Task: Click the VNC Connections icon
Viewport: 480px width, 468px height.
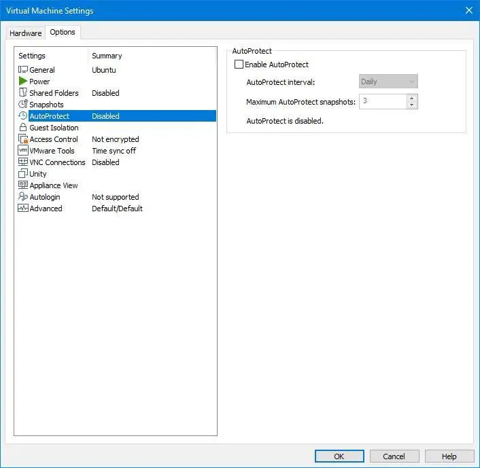Action: coord(23,162)
